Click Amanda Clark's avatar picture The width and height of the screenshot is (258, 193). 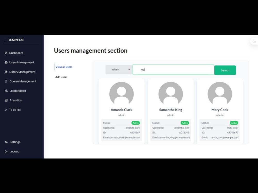tap(122, 93)
